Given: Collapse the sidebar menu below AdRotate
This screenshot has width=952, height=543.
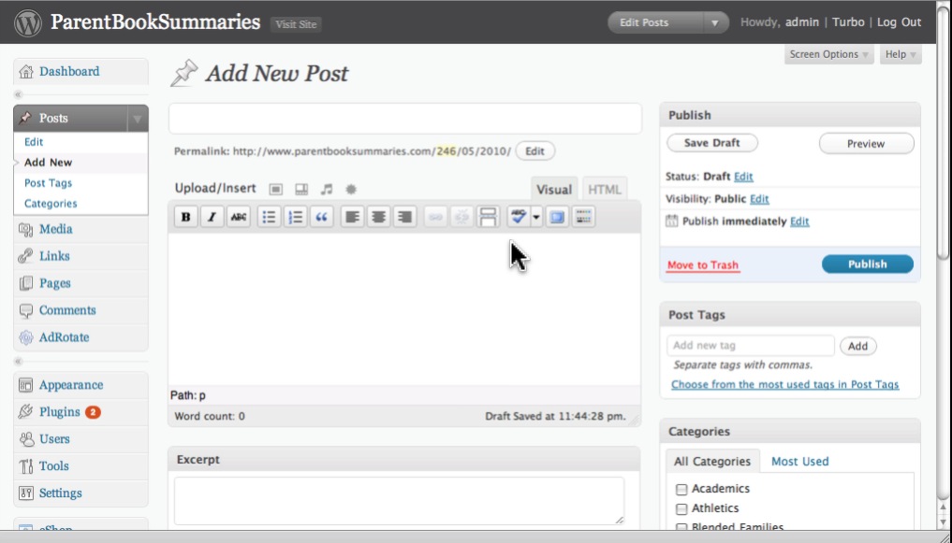Looking at the screenshot, I should 18,362.
